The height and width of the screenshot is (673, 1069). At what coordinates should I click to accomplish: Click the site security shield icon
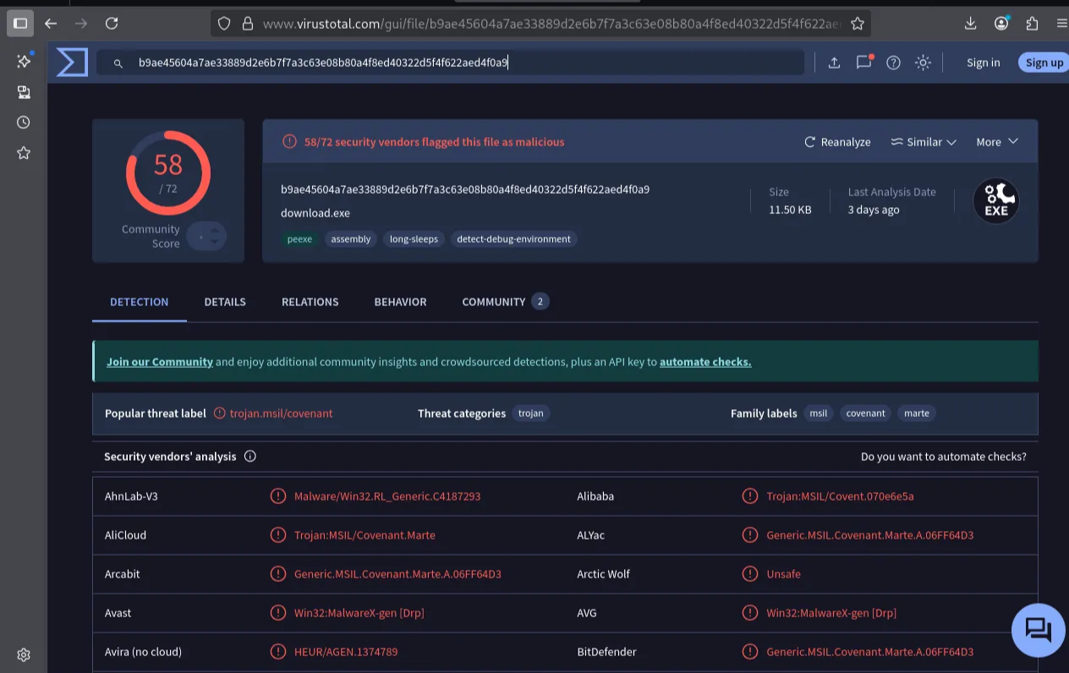(x=224, y=24)
